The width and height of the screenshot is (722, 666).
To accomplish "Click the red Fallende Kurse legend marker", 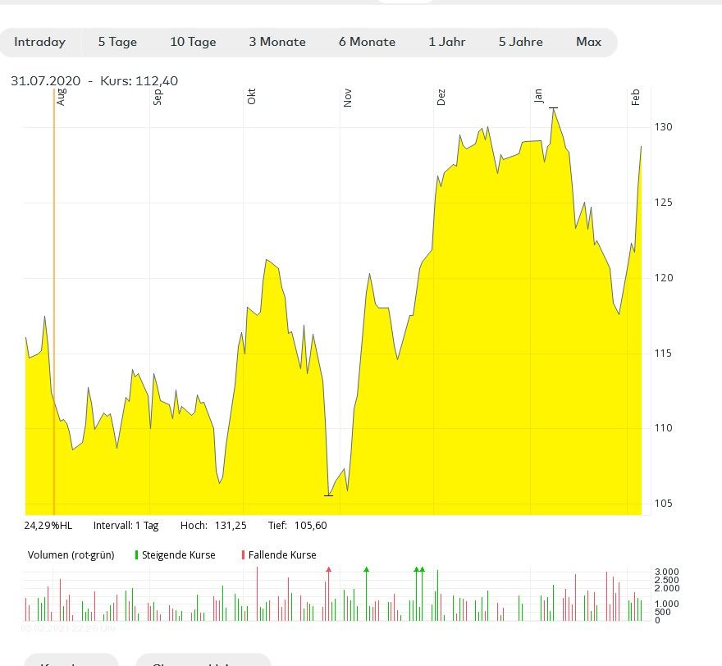I will [243, 555].
